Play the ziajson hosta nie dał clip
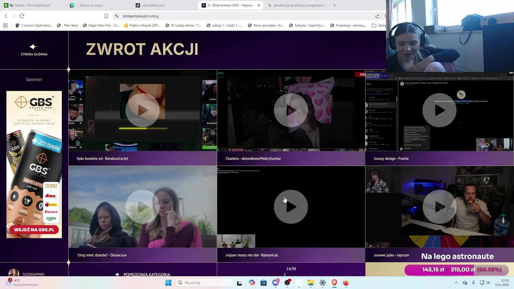The height and width of the screenshot is (289, 514). [x=291, y=207]
